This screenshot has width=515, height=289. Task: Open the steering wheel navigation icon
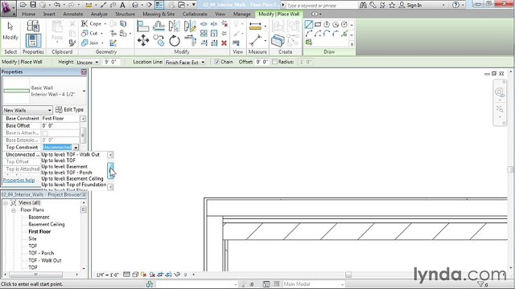pos(499,92)
